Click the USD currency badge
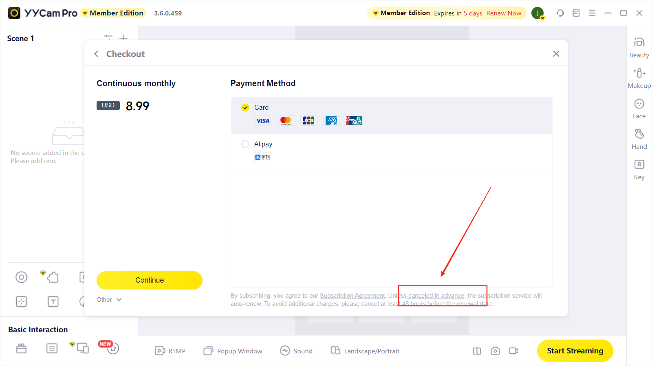 click(x=108, y=105)
